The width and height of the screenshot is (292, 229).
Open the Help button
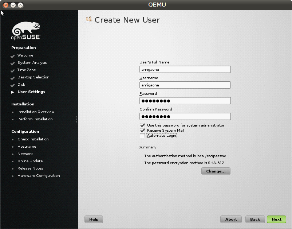94,219
